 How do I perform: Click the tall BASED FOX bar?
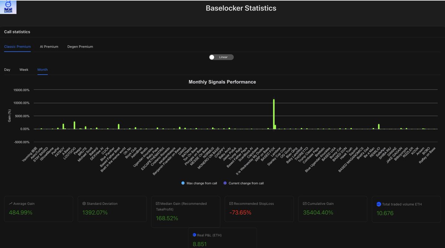274,114
